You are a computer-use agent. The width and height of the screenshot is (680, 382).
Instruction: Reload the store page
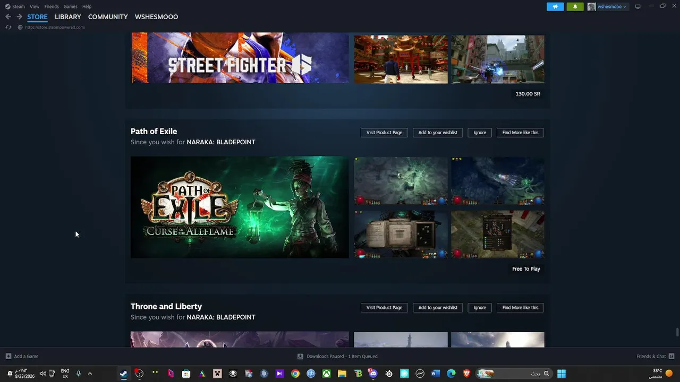(x=8, y=27)
